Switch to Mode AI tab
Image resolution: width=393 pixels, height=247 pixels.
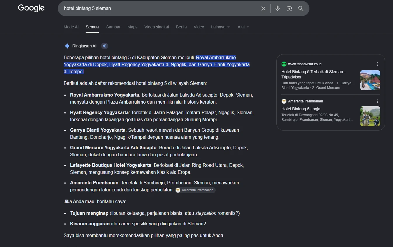(x=71, y=27)
